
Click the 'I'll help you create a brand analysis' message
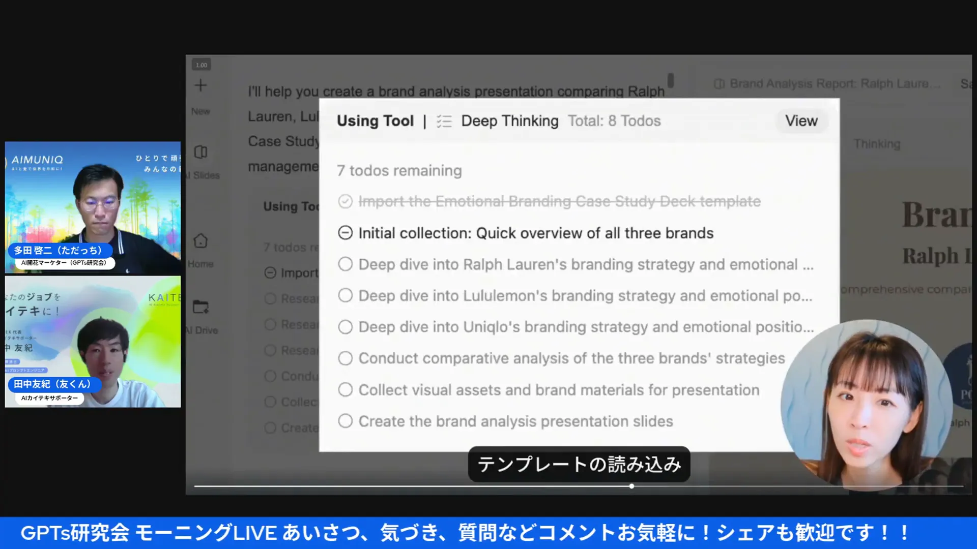tap(456, 91)
